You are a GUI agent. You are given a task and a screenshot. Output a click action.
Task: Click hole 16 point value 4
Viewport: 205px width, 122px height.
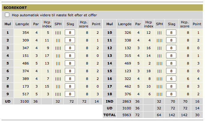click(x=198, y=79)
